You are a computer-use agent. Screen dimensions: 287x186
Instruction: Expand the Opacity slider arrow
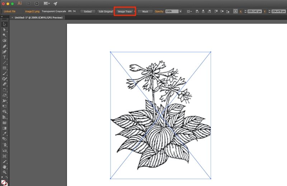pyautogui.click(x=180, y=11)
